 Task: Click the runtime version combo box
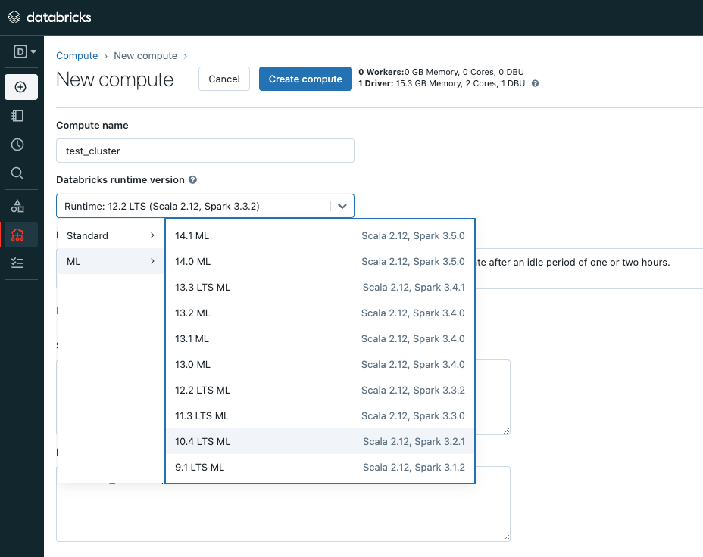coord(205,207)
